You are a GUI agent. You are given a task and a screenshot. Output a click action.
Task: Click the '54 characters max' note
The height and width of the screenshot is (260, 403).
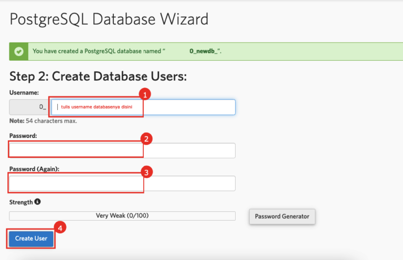tap(43, 121)
